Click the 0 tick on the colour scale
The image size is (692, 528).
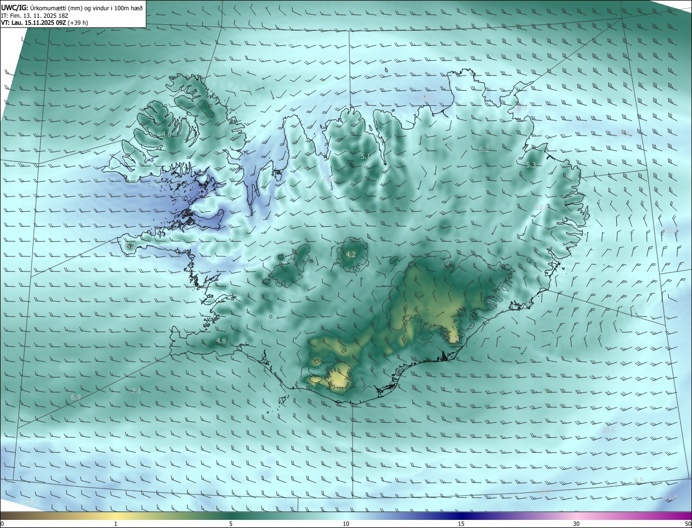pos(2,524)
